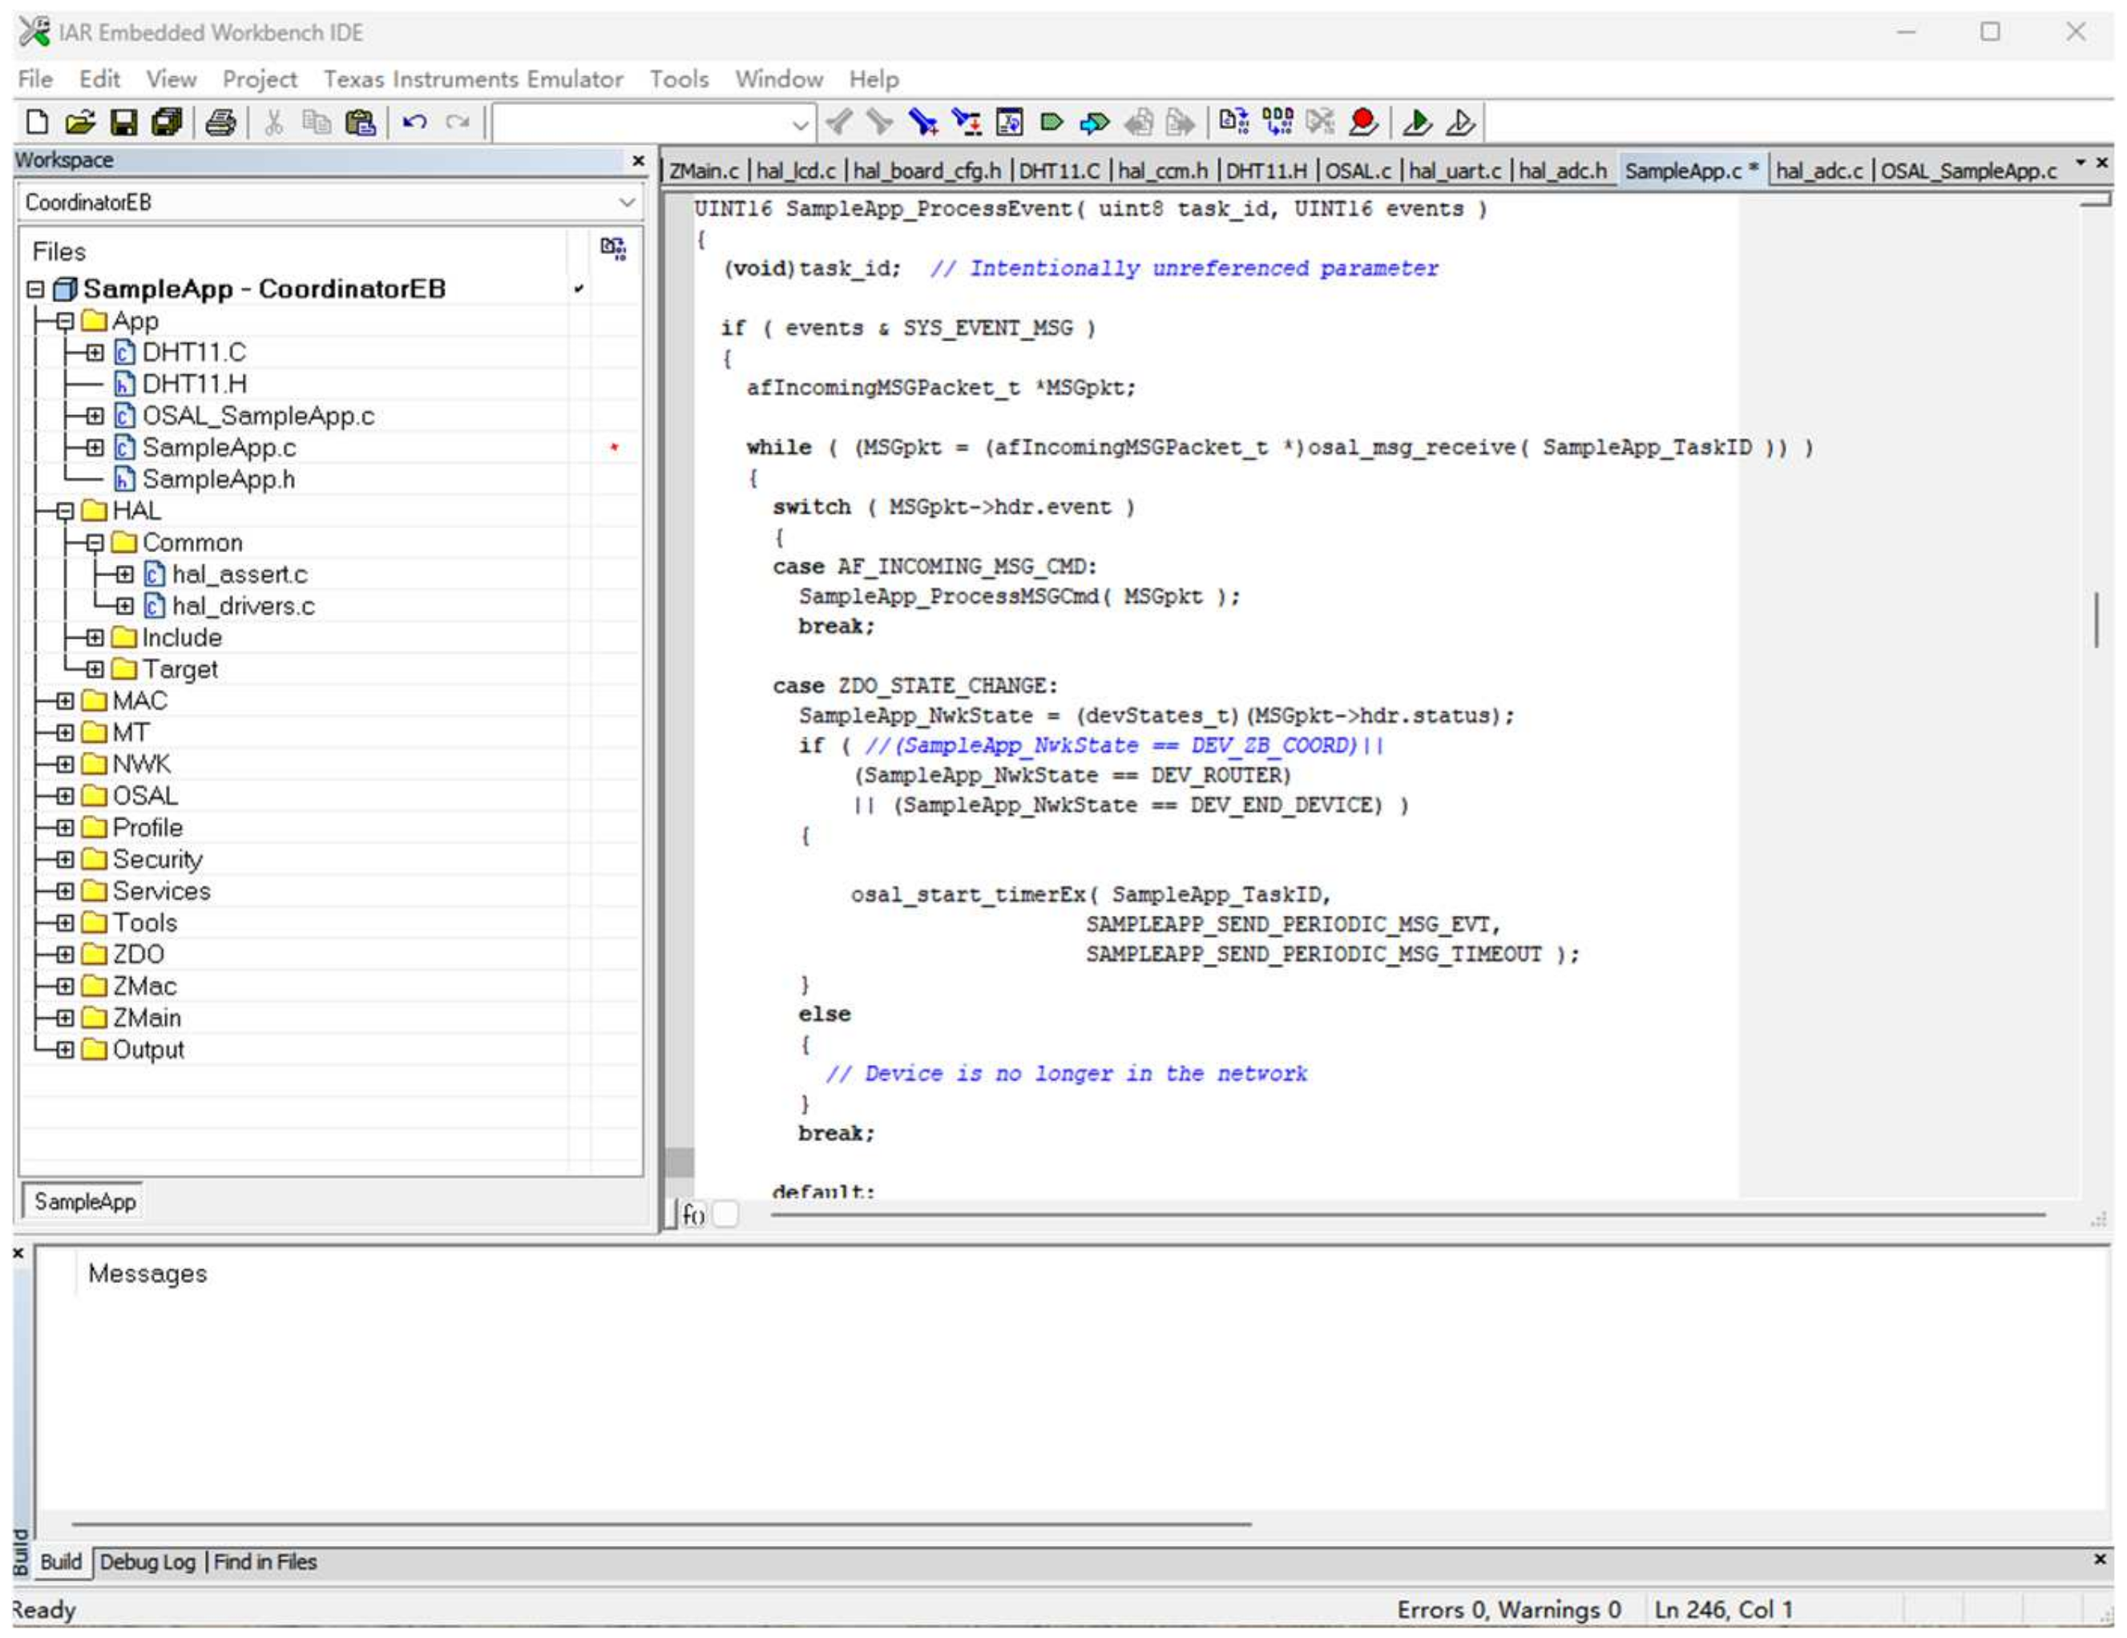
Task: Switch to Debug Log tab
Action: click(x=147, y=1561)
